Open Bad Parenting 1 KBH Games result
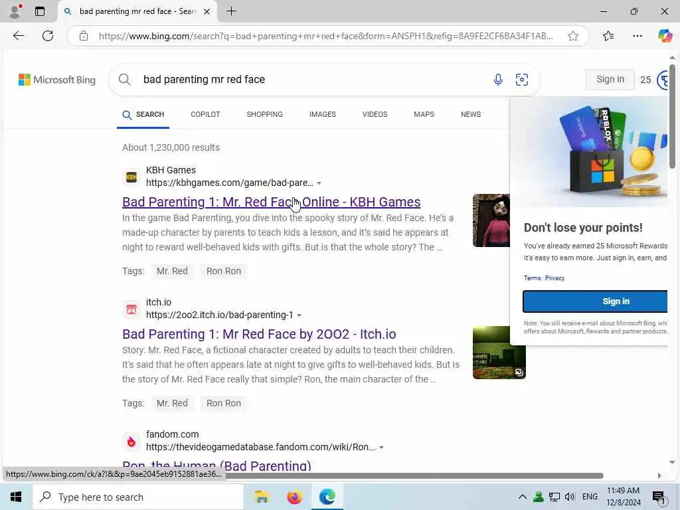Image resolution: width=680 pixels, height=510 pixels. [271, 202]
